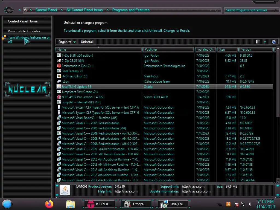Expand address bar history dropdown
This screenshot has height=210, width=280.
(211, 10)
